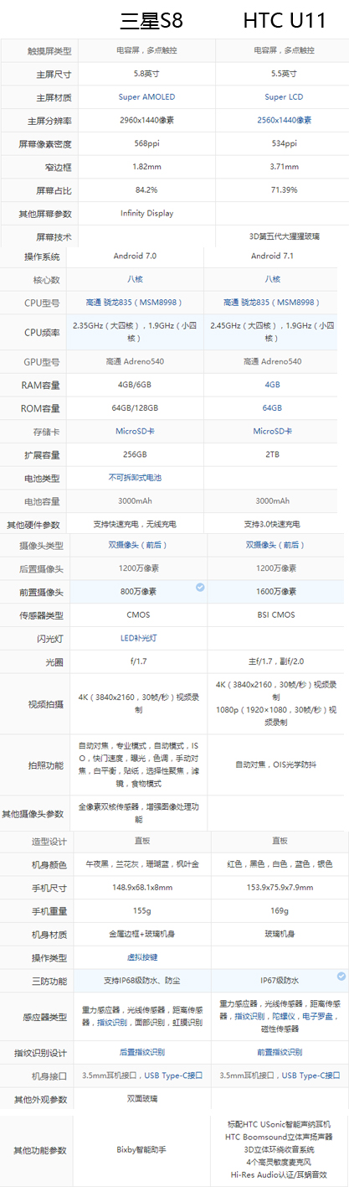Viewport: 349px width, 1187px height.
Task: Open 高通 骁龙835 link under Samsung S8
Action: pyautogui.click(x=134, y=302)
